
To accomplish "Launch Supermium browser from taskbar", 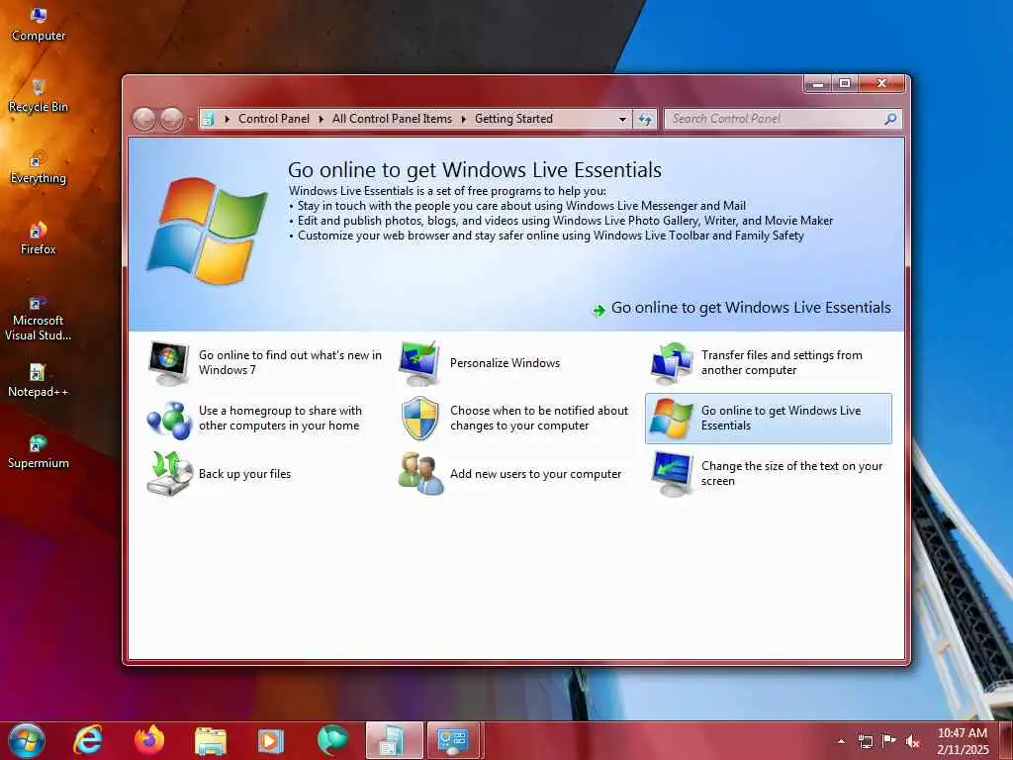I will [332, 740].
